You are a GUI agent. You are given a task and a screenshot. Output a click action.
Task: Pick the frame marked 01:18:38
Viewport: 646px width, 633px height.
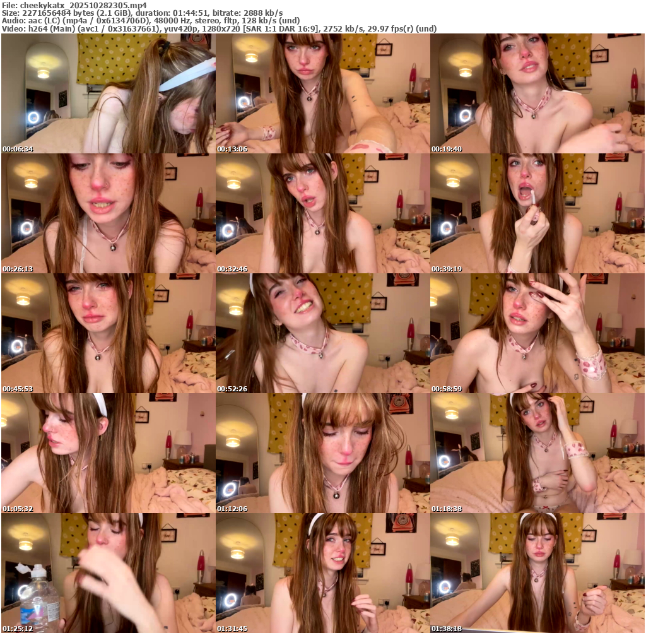pyautogui.click(x=537, y=453)
